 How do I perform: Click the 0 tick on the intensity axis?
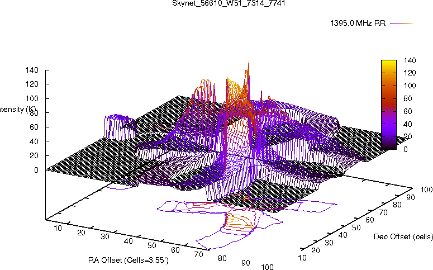pos(36,170)
